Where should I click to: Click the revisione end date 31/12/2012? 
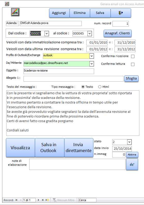click(x=125, y=49)
